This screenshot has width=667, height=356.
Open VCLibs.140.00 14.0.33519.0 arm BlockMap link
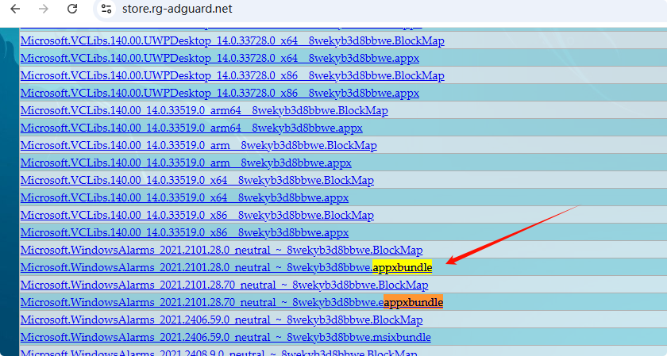point(199,145)
